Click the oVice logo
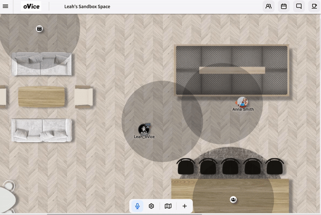 coord(31,6)
